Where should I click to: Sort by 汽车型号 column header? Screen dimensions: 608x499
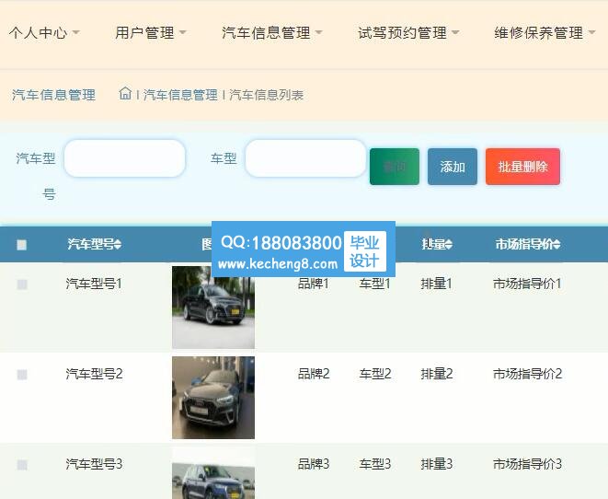(95, 244)
